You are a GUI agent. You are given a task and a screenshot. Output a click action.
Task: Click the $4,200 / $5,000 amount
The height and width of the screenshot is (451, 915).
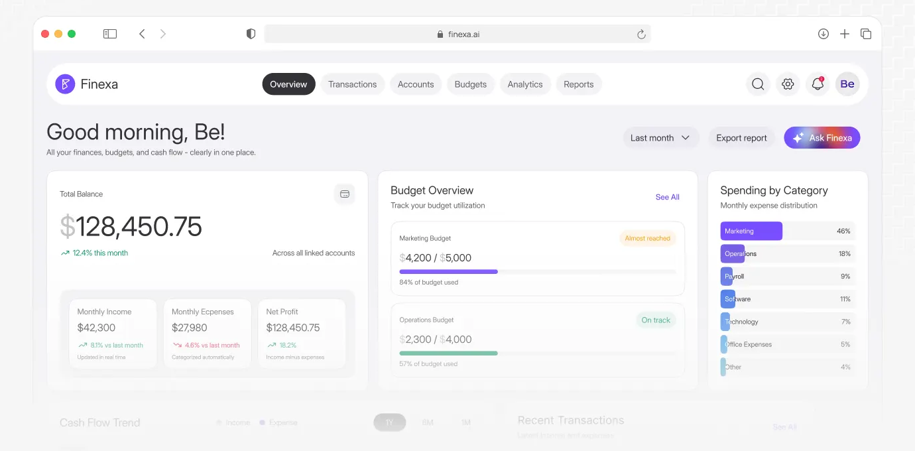[x=435, y=258]
